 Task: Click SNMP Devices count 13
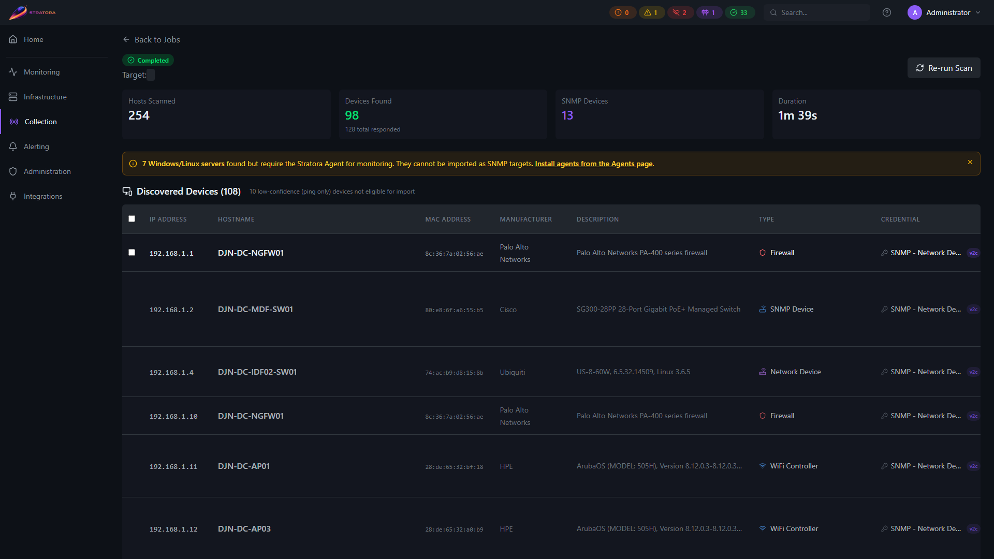(567, 115)
